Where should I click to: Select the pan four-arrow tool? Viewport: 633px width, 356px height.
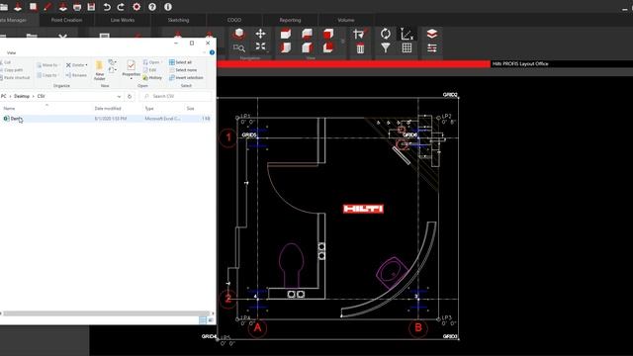(x=260, y=34)
